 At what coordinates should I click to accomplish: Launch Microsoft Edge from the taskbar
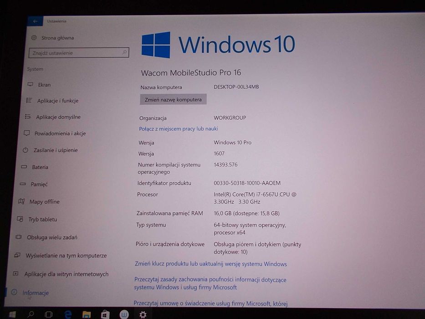click(x=68, y=314)
